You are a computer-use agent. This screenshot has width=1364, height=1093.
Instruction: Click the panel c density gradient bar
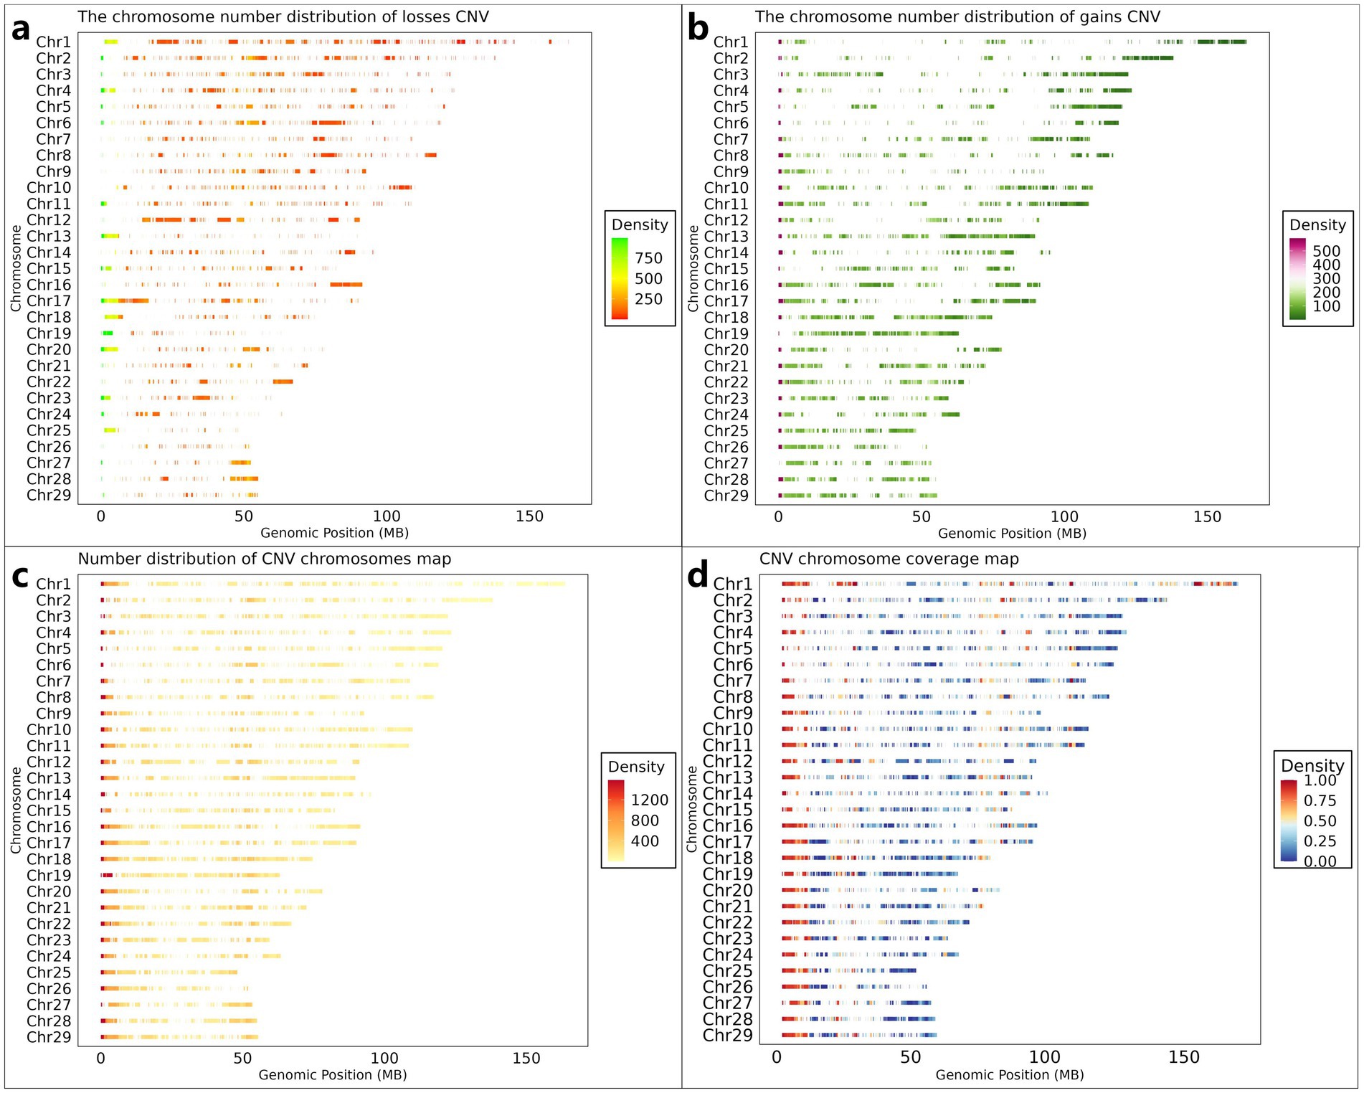click(616, 820)
